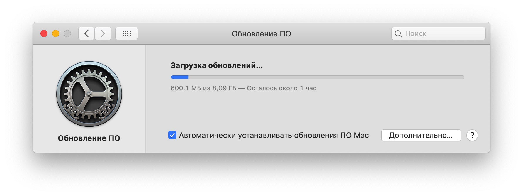523x196 pixels.
Task: Show all preferences via grid icon
Action: (x=127, y=33)
